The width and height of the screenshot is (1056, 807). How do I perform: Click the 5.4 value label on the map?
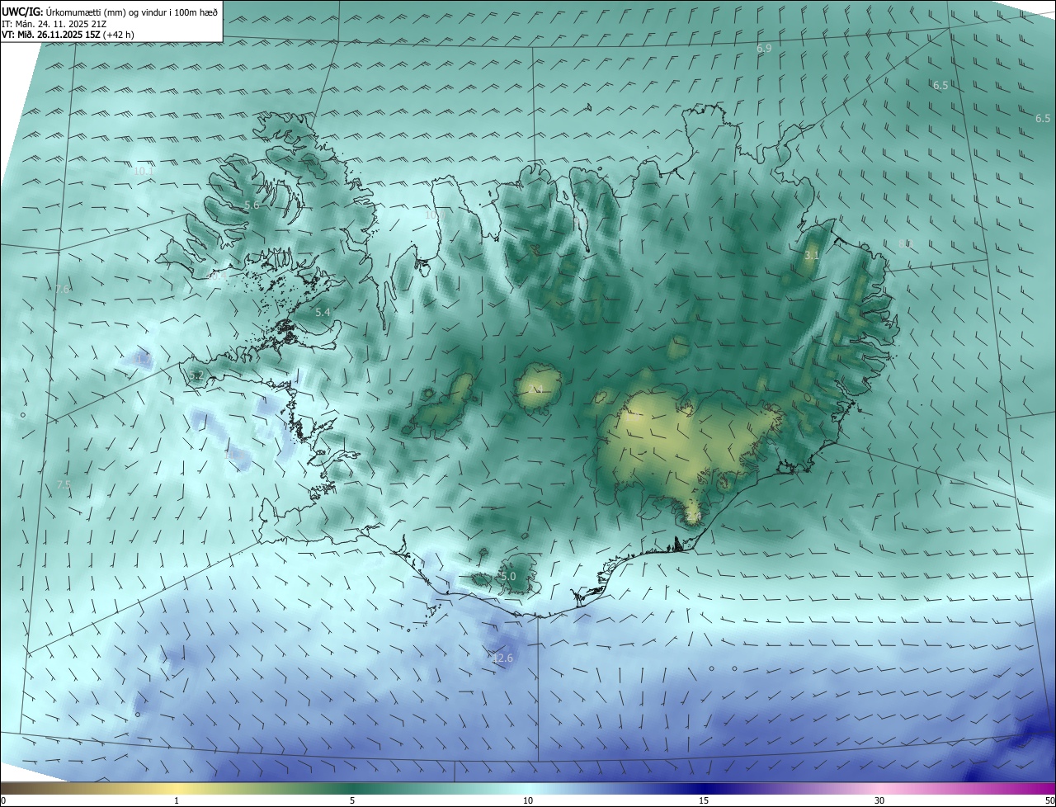coord(323,313)
